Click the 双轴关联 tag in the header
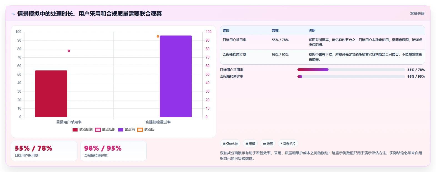The width and height of the screenshot is (436, 172). [417, 14]
